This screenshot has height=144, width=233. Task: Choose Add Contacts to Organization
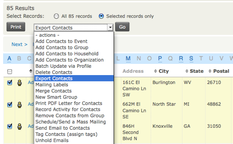74,60
